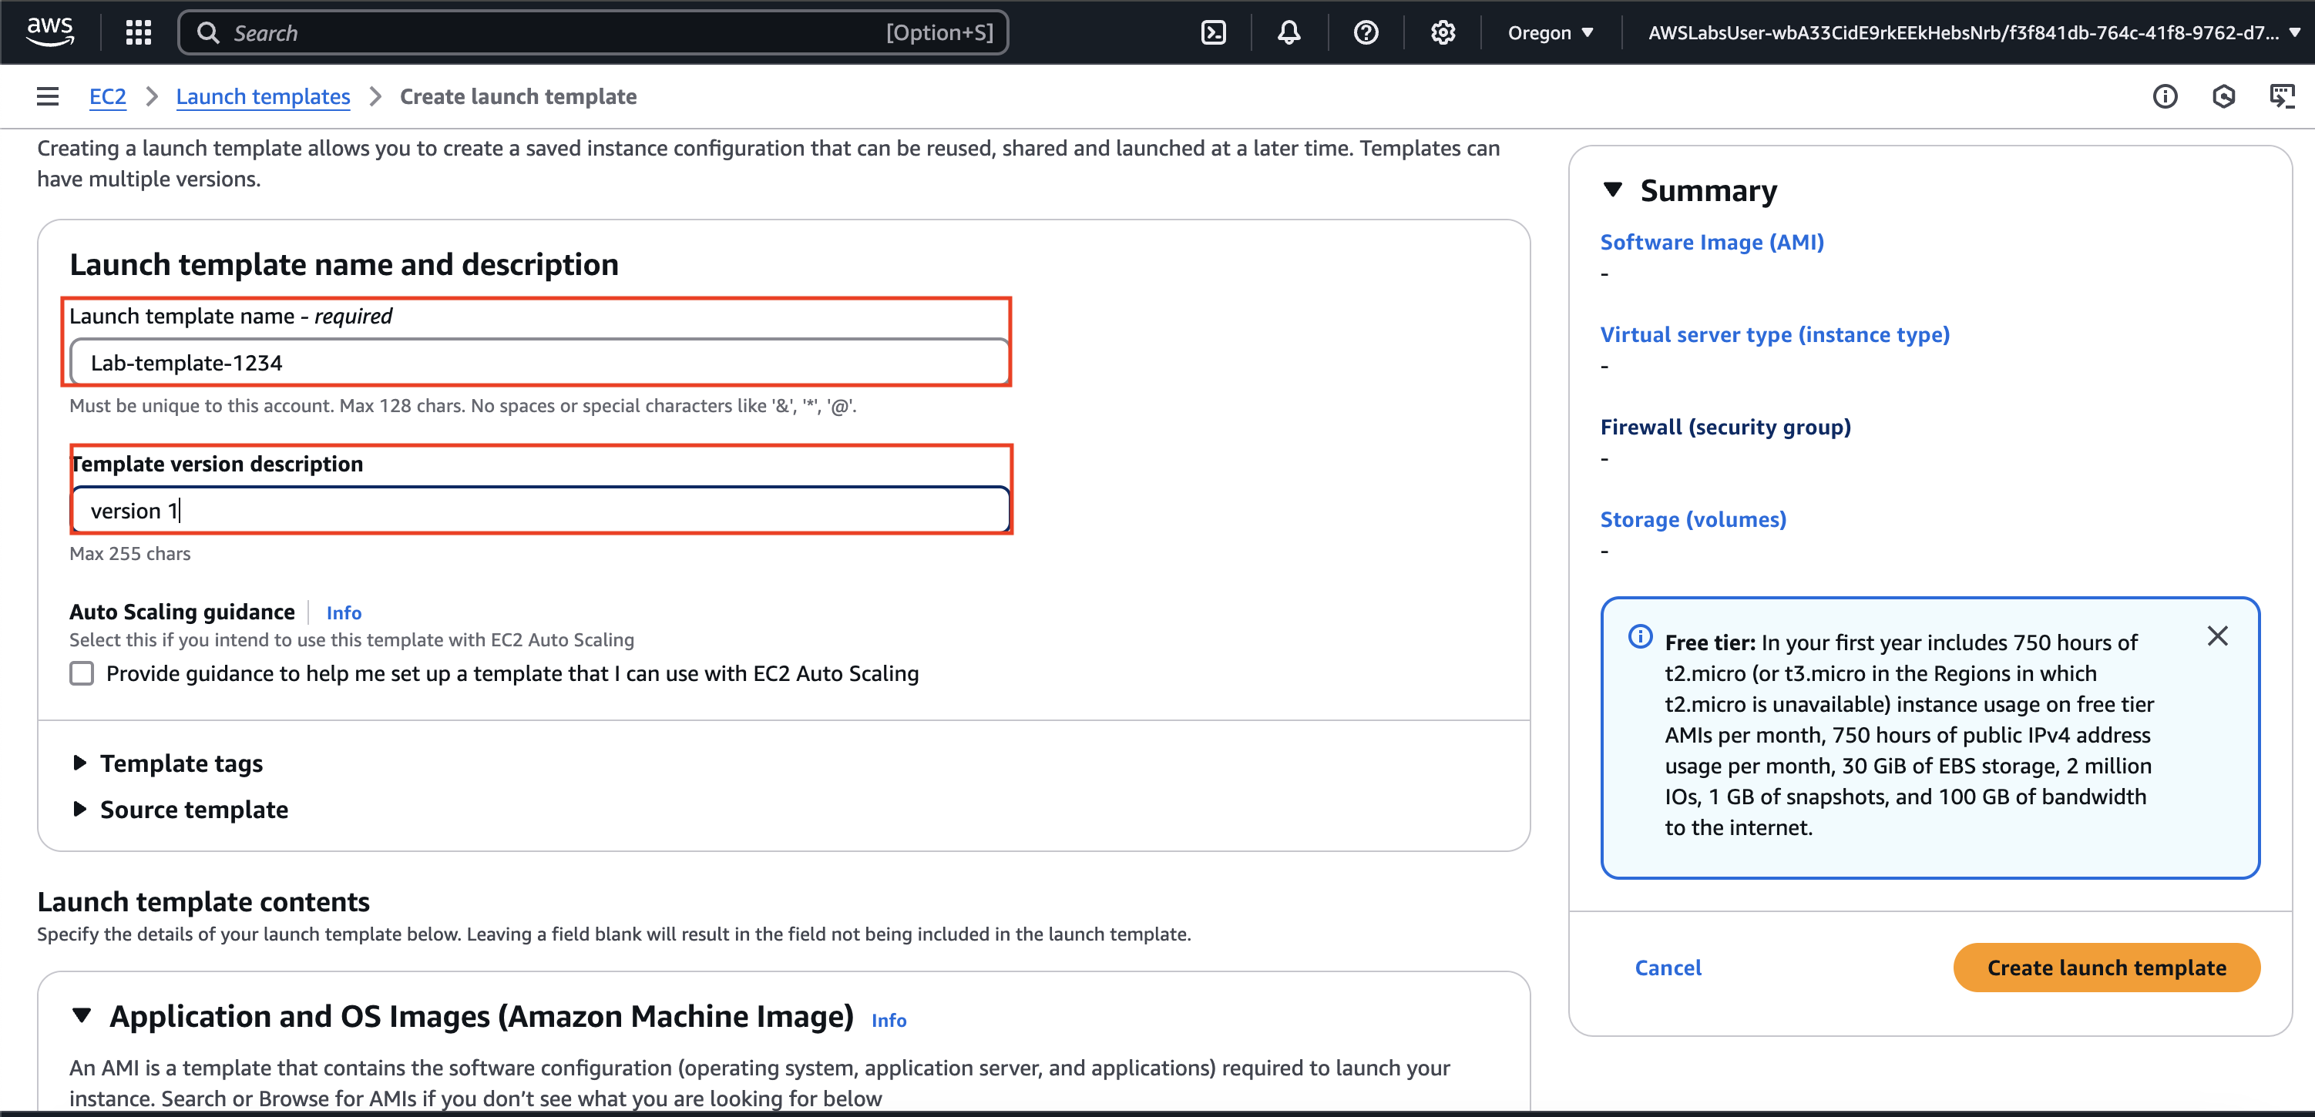
Task: Click the AWS top search box
Action: [593, 33]
